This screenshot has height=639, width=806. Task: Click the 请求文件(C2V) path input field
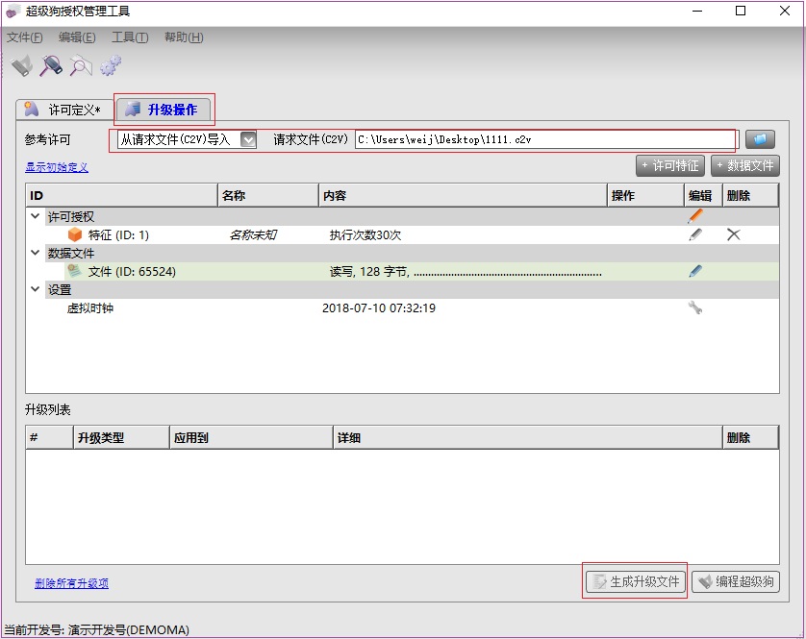point(543,139)
